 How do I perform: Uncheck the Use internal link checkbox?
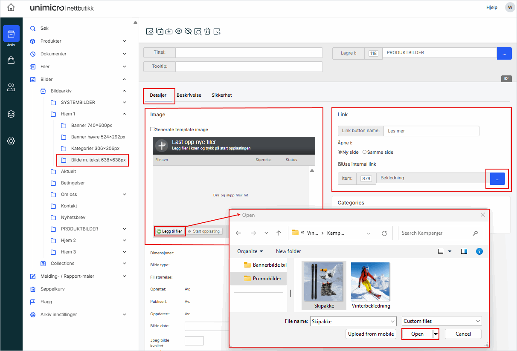pos(340,164)
